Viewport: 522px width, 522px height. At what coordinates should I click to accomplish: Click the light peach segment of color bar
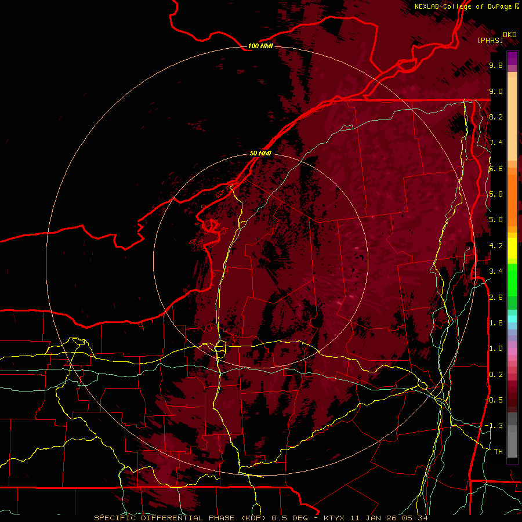pyautogui.click(x=512, y=119)
